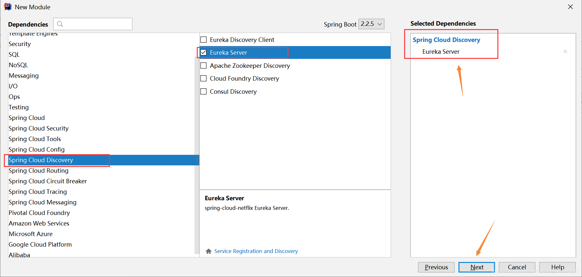
Task: Open Help for this dialog
Action: point(557,267)
